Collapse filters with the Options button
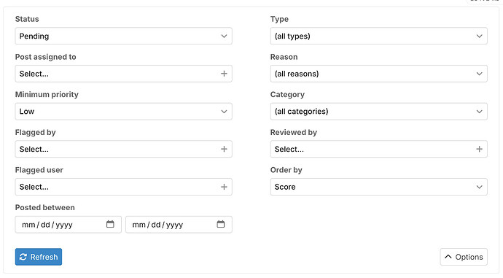The image size is (503, 278). tap(464, 257)
